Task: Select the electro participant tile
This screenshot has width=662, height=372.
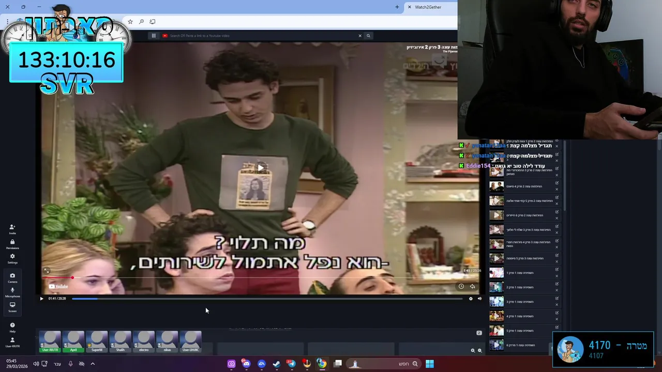Action: 144,342
